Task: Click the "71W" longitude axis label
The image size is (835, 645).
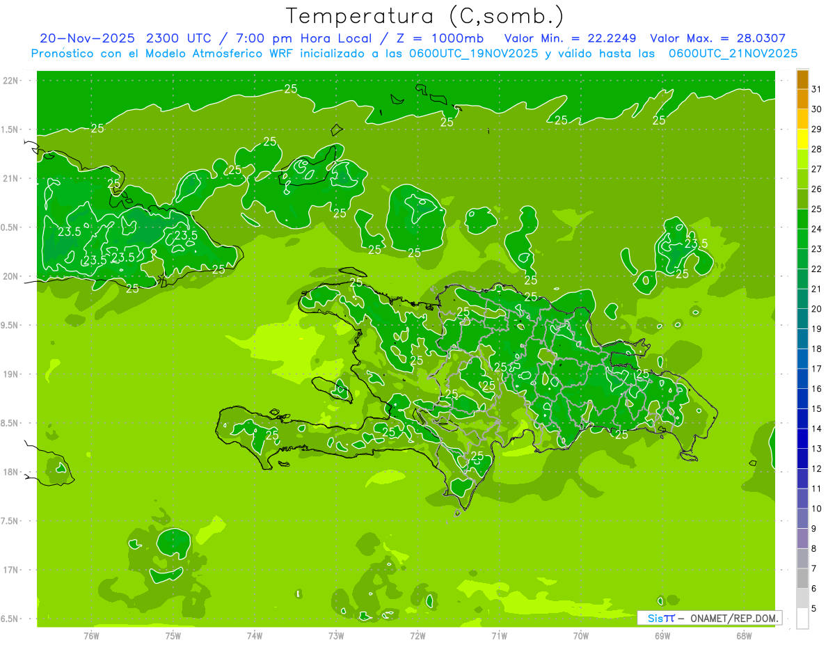Action: (x=499, y=635)
